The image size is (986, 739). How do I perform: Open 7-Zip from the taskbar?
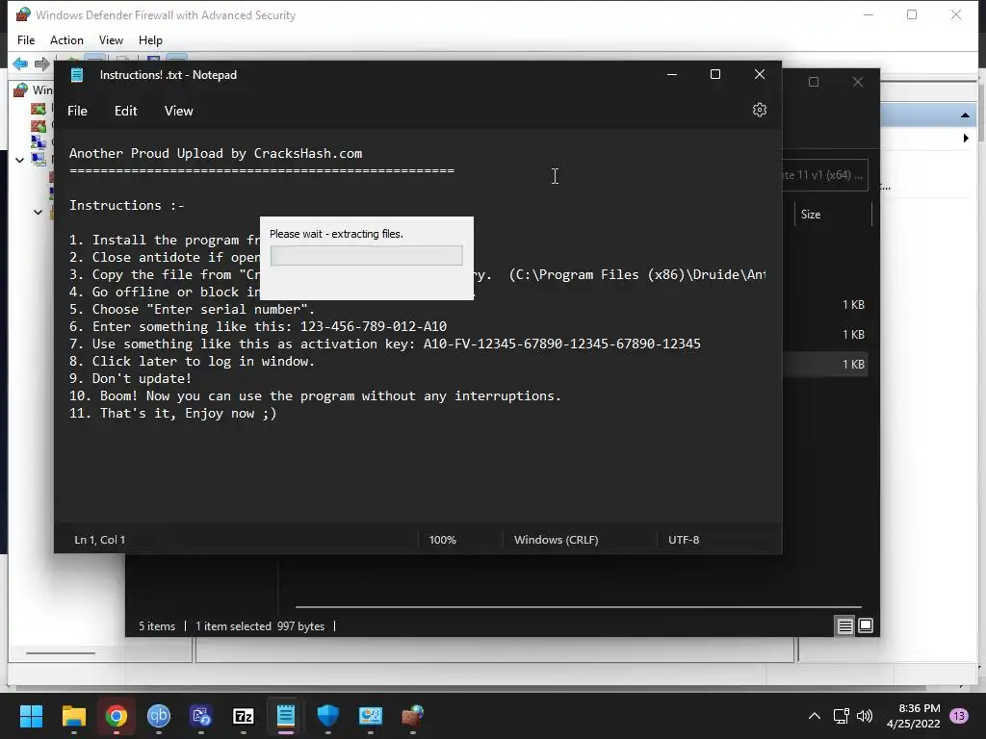(x=244, y=716)
